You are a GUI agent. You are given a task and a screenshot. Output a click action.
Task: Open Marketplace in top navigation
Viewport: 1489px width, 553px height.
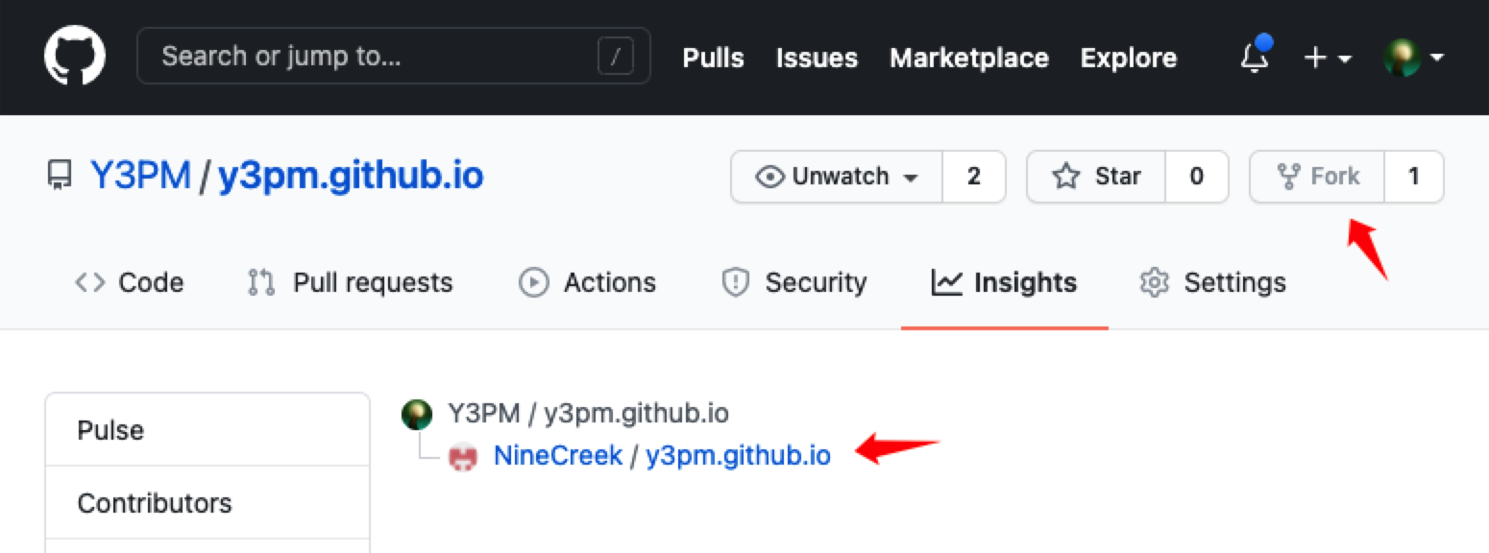(x=968, y=58)
